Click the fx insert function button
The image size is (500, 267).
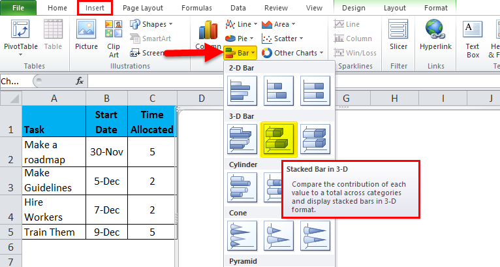pos(80,82)
